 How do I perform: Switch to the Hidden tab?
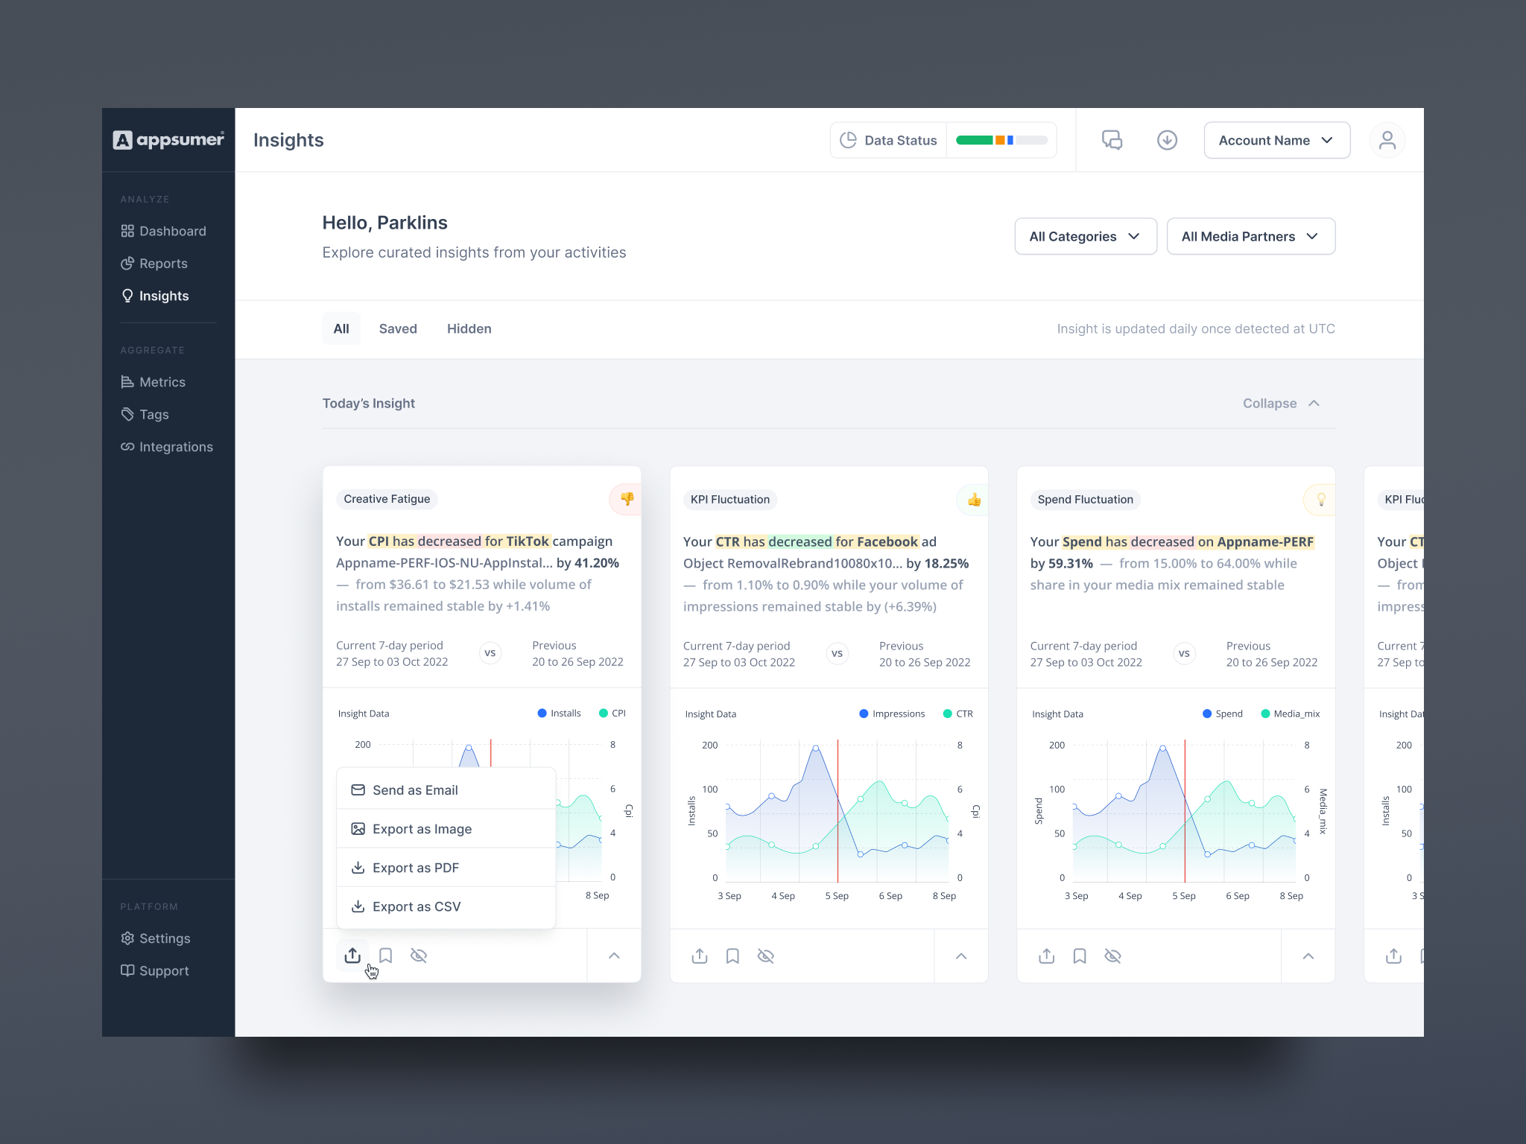click(x=469, y=328)
